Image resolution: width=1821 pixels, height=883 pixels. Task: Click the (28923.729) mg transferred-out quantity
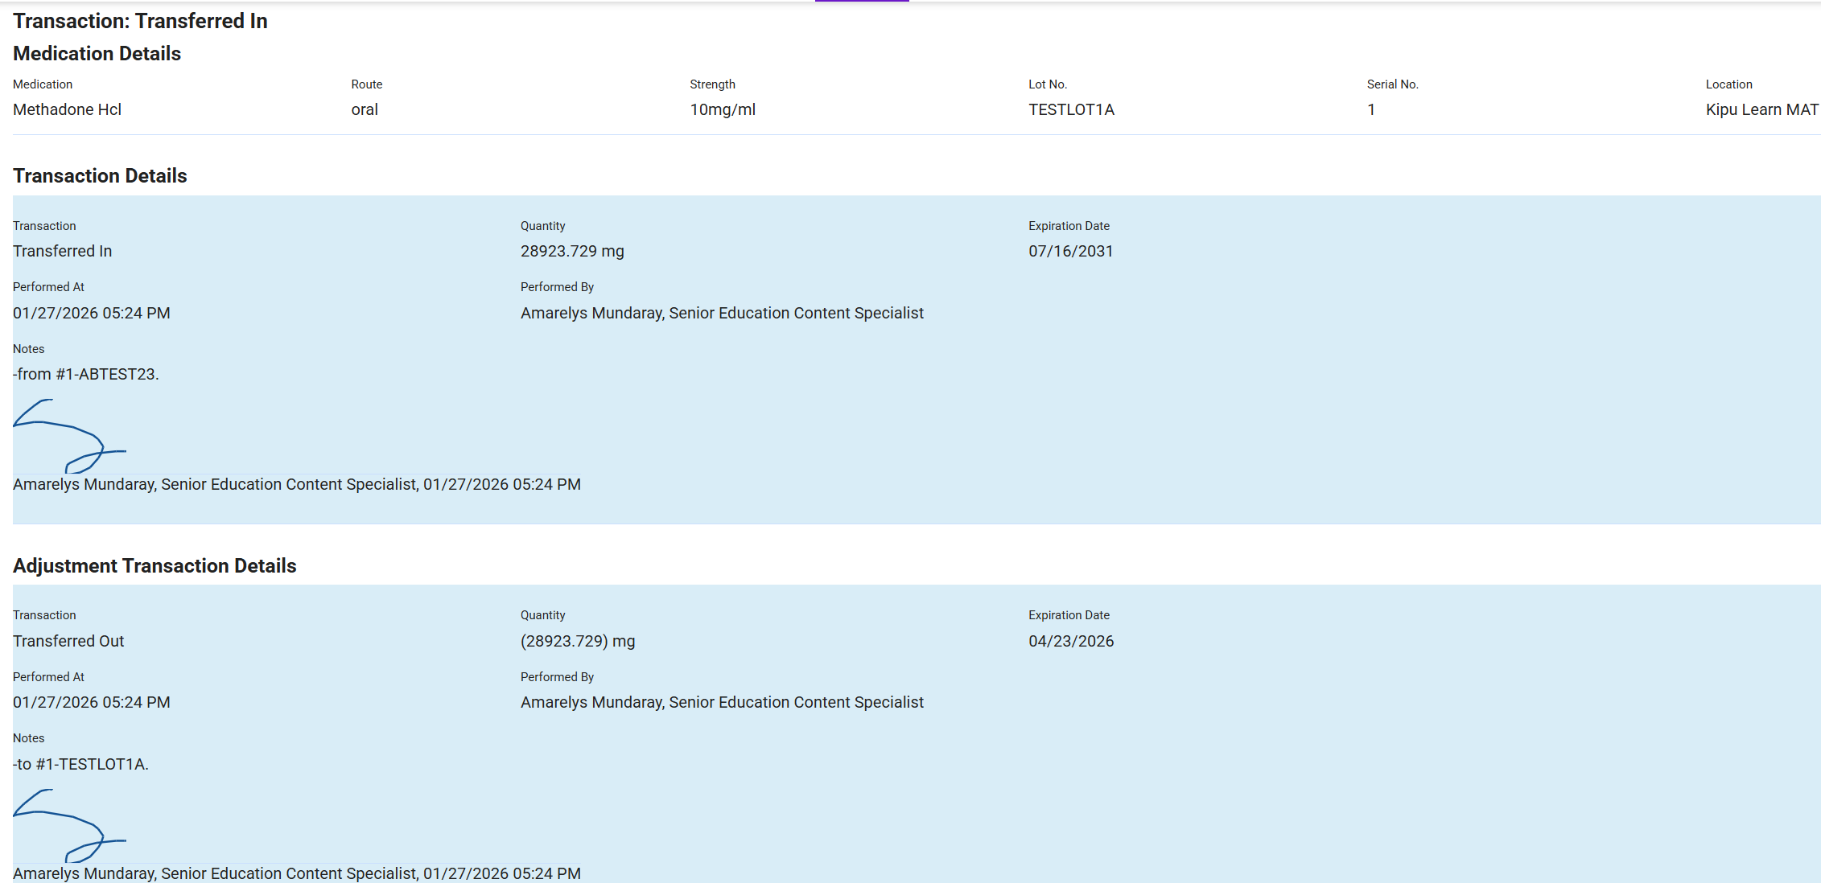tap(577, 641)
